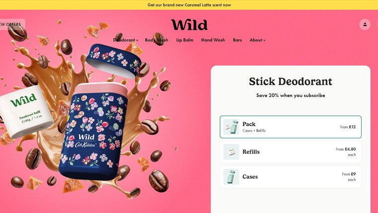Click the floral Cath Kidston deodorant case
Image resolution: width=378 pixels, height=213 pixels.
pyautogui.click(x=94, y=131)
